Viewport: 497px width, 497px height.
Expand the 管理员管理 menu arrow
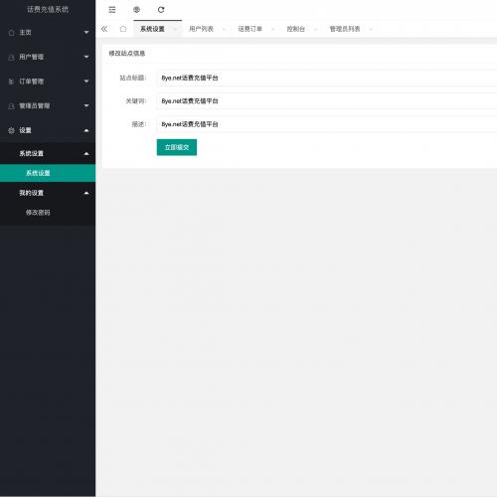pyautogui.click(x=86, y=105)
